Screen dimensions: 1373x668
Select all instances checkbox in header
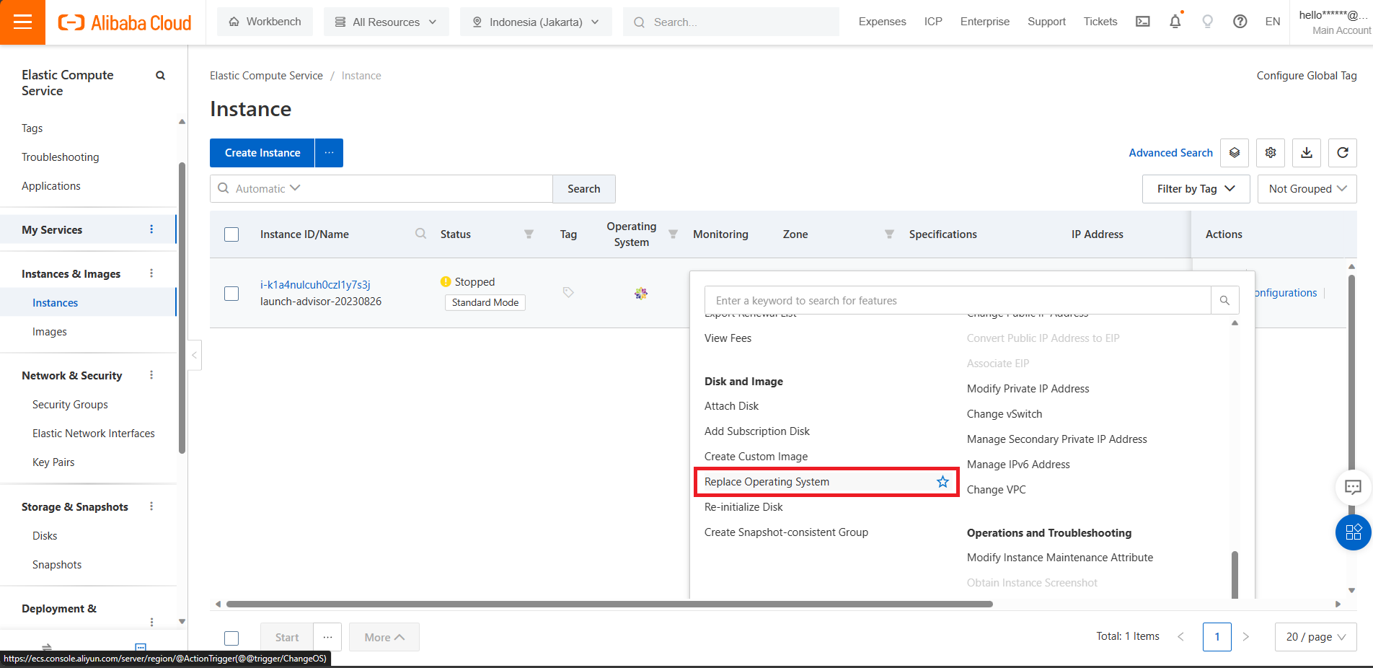click(x=231, y=234)
